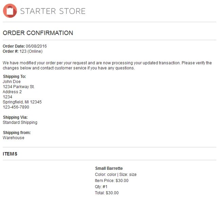Open the Small Barrette product name

click(x=109, y=168)
